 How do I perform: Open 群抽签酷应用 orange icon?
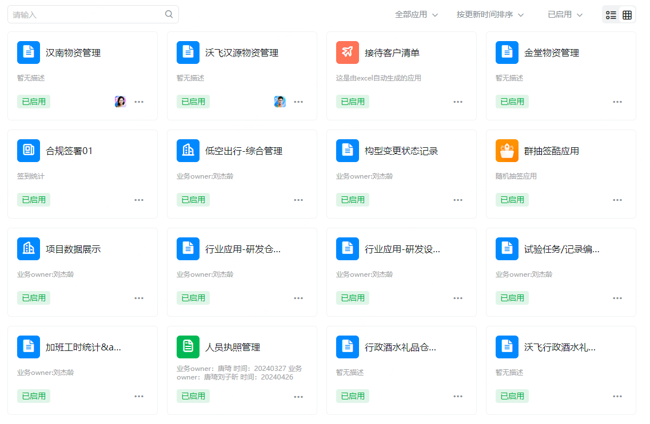(x=507, y=151)
